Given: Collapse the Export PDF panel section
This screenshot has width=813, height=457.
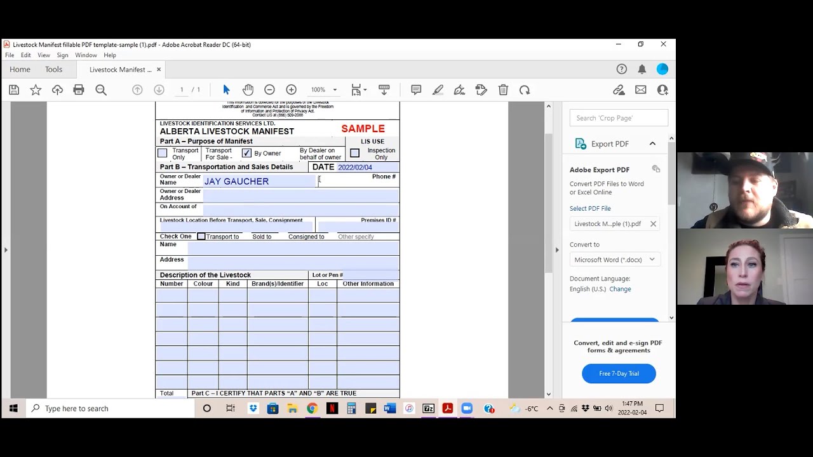Looking at the screenshot, I should point(652,144).
